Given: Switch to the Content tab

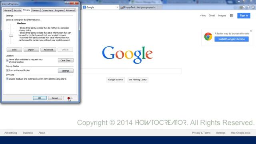Looking at the screenshot, I should [36, 10].
